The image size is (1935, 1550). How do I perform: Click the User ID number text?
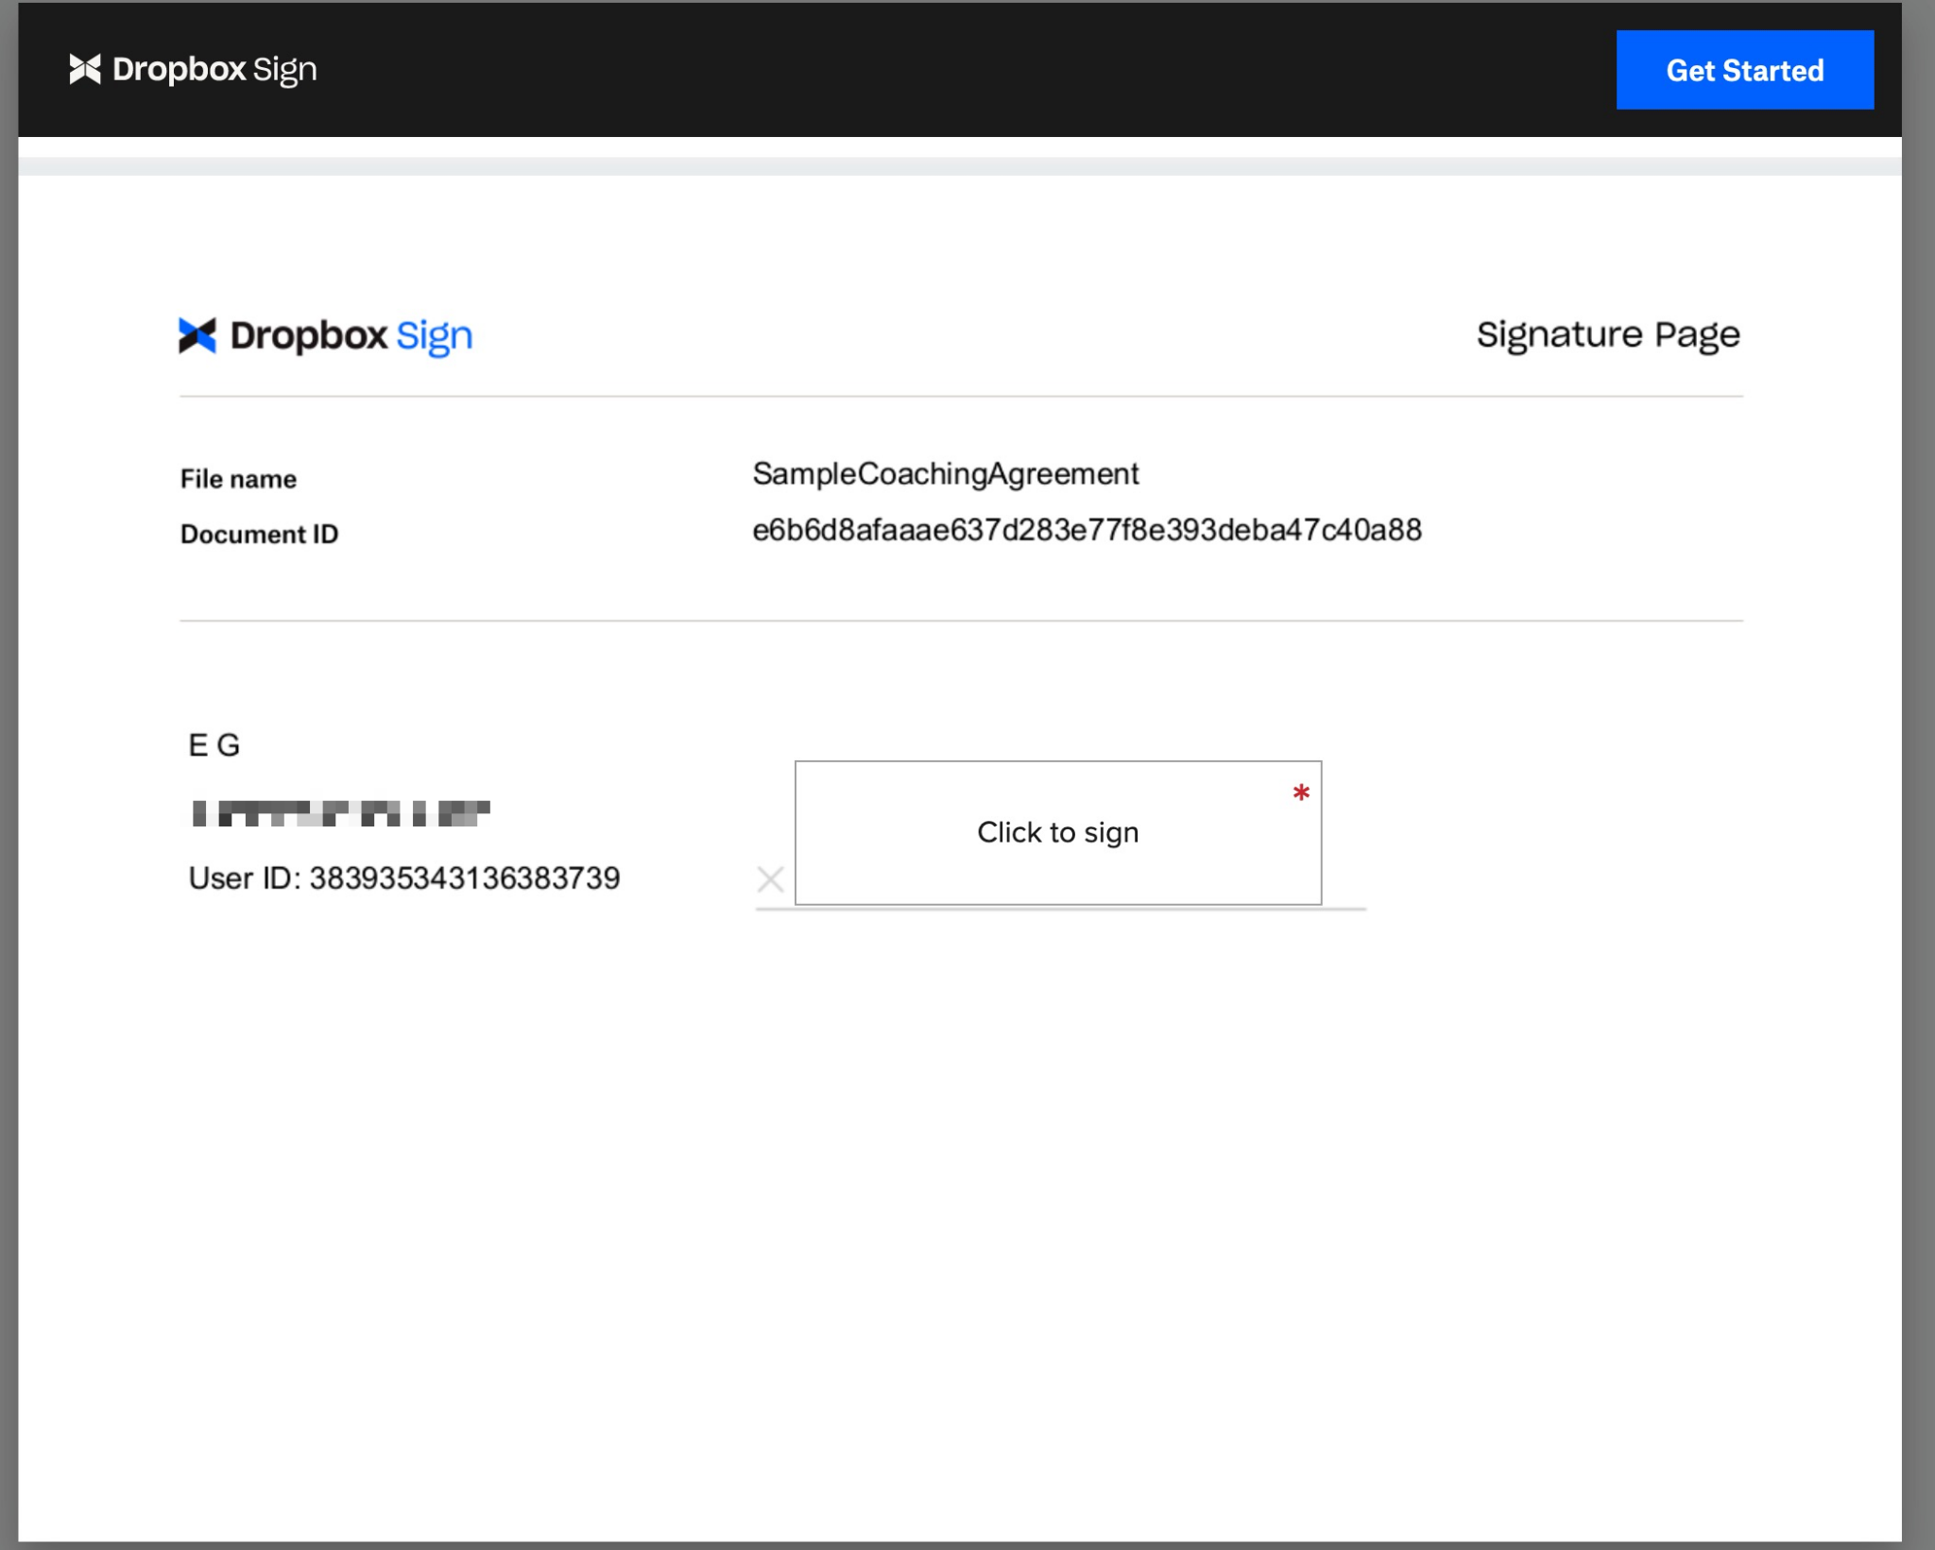pyautogui.click(x=404, y=877)
